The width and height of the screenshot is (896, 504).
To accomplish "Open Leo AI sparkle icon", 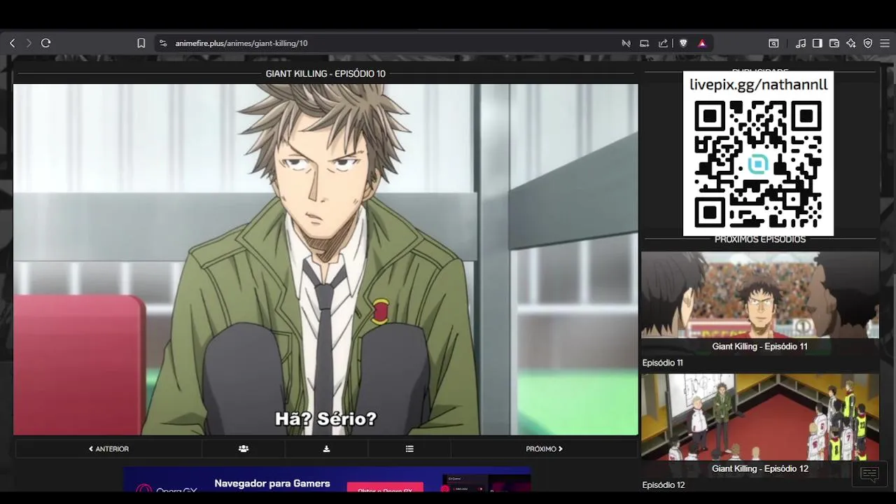I will click(x=851, y=43).
